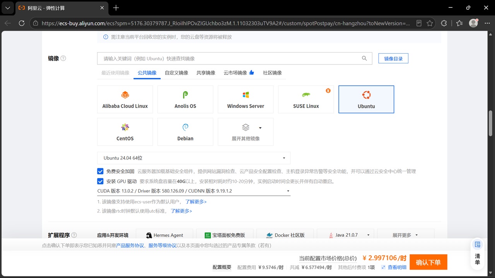
Task: Click the 其他后付费项 1项 text
Action: coord(356,267)
